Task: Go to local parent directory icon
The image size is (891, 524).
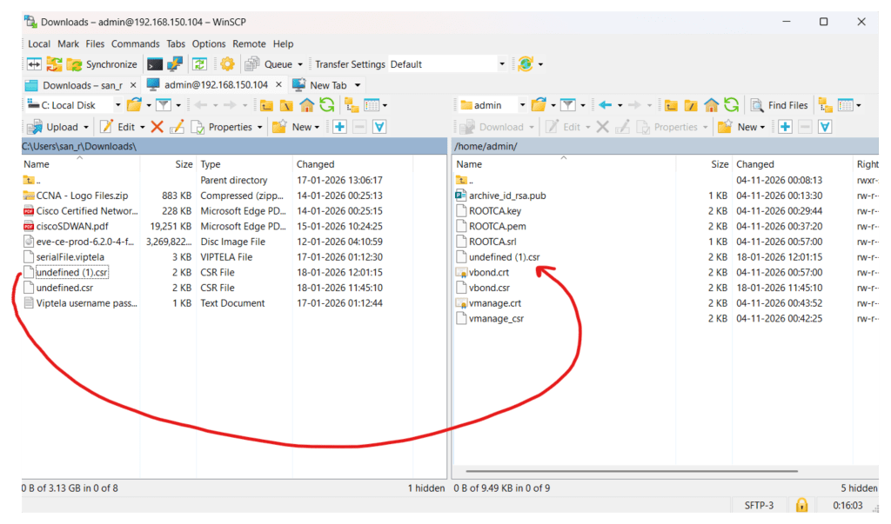Action: (266, 105)
